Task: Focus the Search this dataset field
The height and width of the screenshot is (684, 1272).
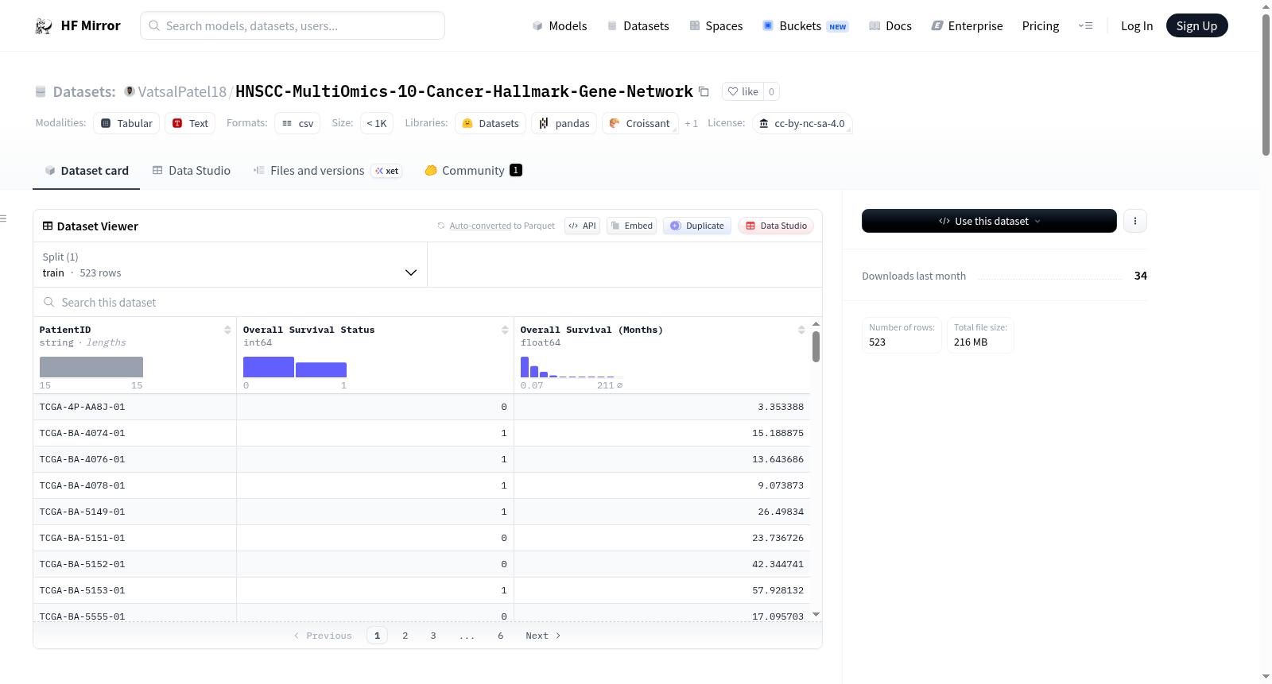Action: click(x=428, y=302)
